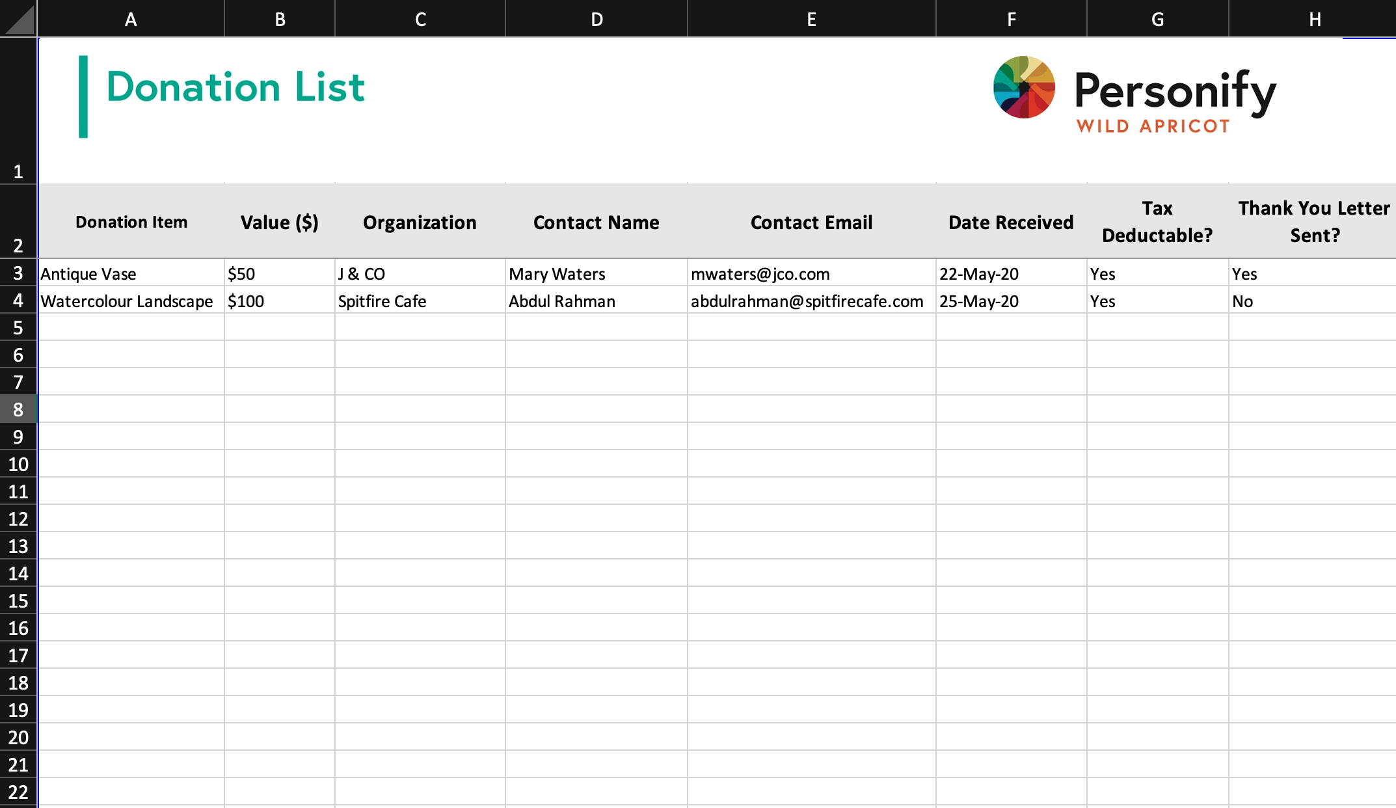This screenshot has width=1396, height=808.
Task: Click the Personify Wild Apricot logo
Action: pyautogui.click(x=1134, y=96)
